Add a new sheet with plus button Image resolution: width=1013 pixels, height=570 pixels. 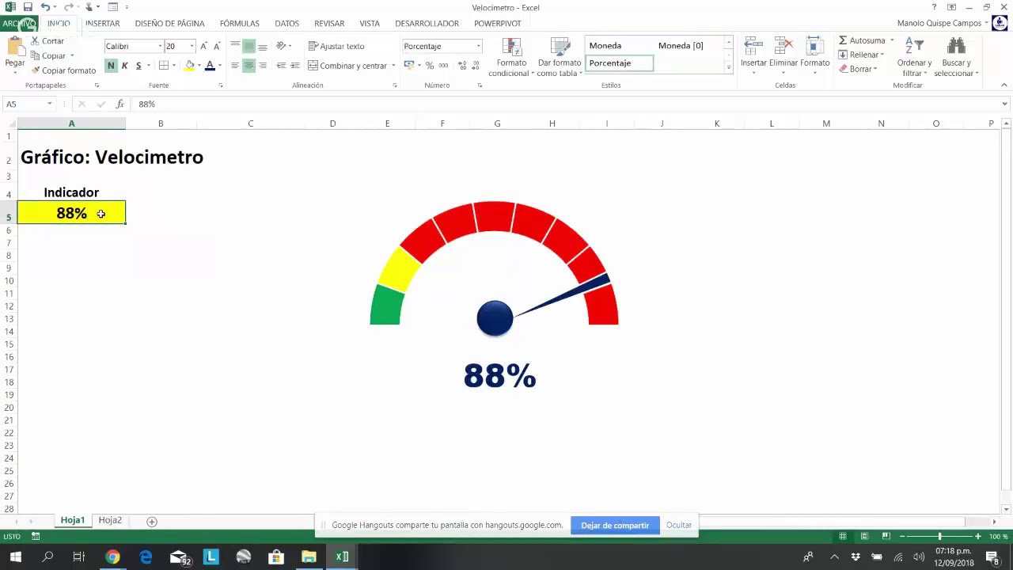(152, 521)
